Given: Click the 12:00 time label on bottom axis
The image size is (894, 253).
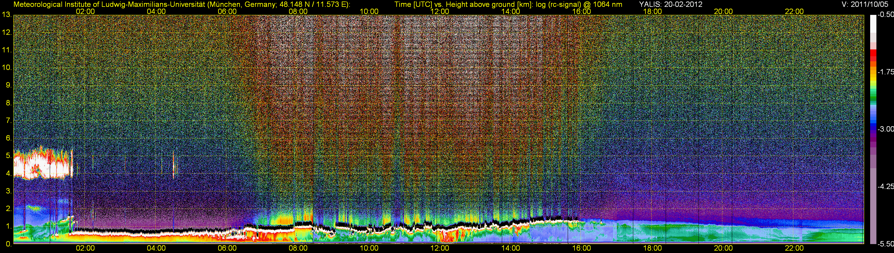Looking at the screenshot, I should 440,248.
